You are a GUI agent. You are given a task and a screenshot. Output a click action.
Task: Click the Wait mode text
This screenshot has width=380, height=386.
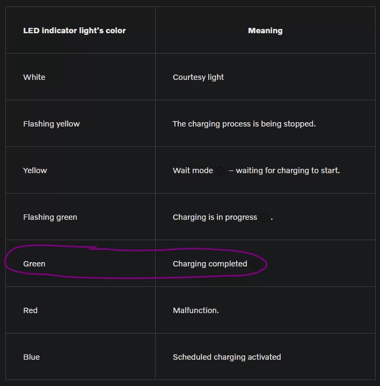193,170
